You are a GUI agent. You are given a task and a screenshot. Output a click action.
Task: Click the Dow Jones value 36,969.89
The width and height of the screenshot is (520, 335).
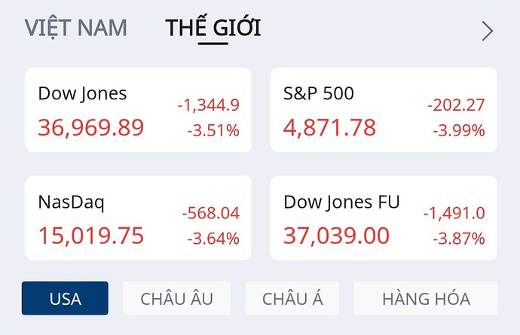coord(90,127)
